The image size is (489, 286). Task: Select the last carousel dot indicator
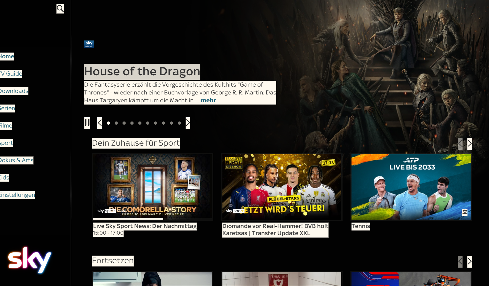[x=179, y=123]
